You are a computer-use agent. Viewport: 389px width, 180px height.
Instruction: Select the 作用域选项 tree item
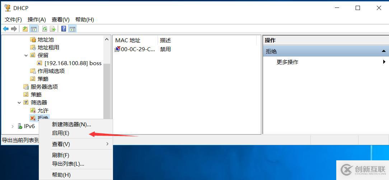click(x=51, y=71)
